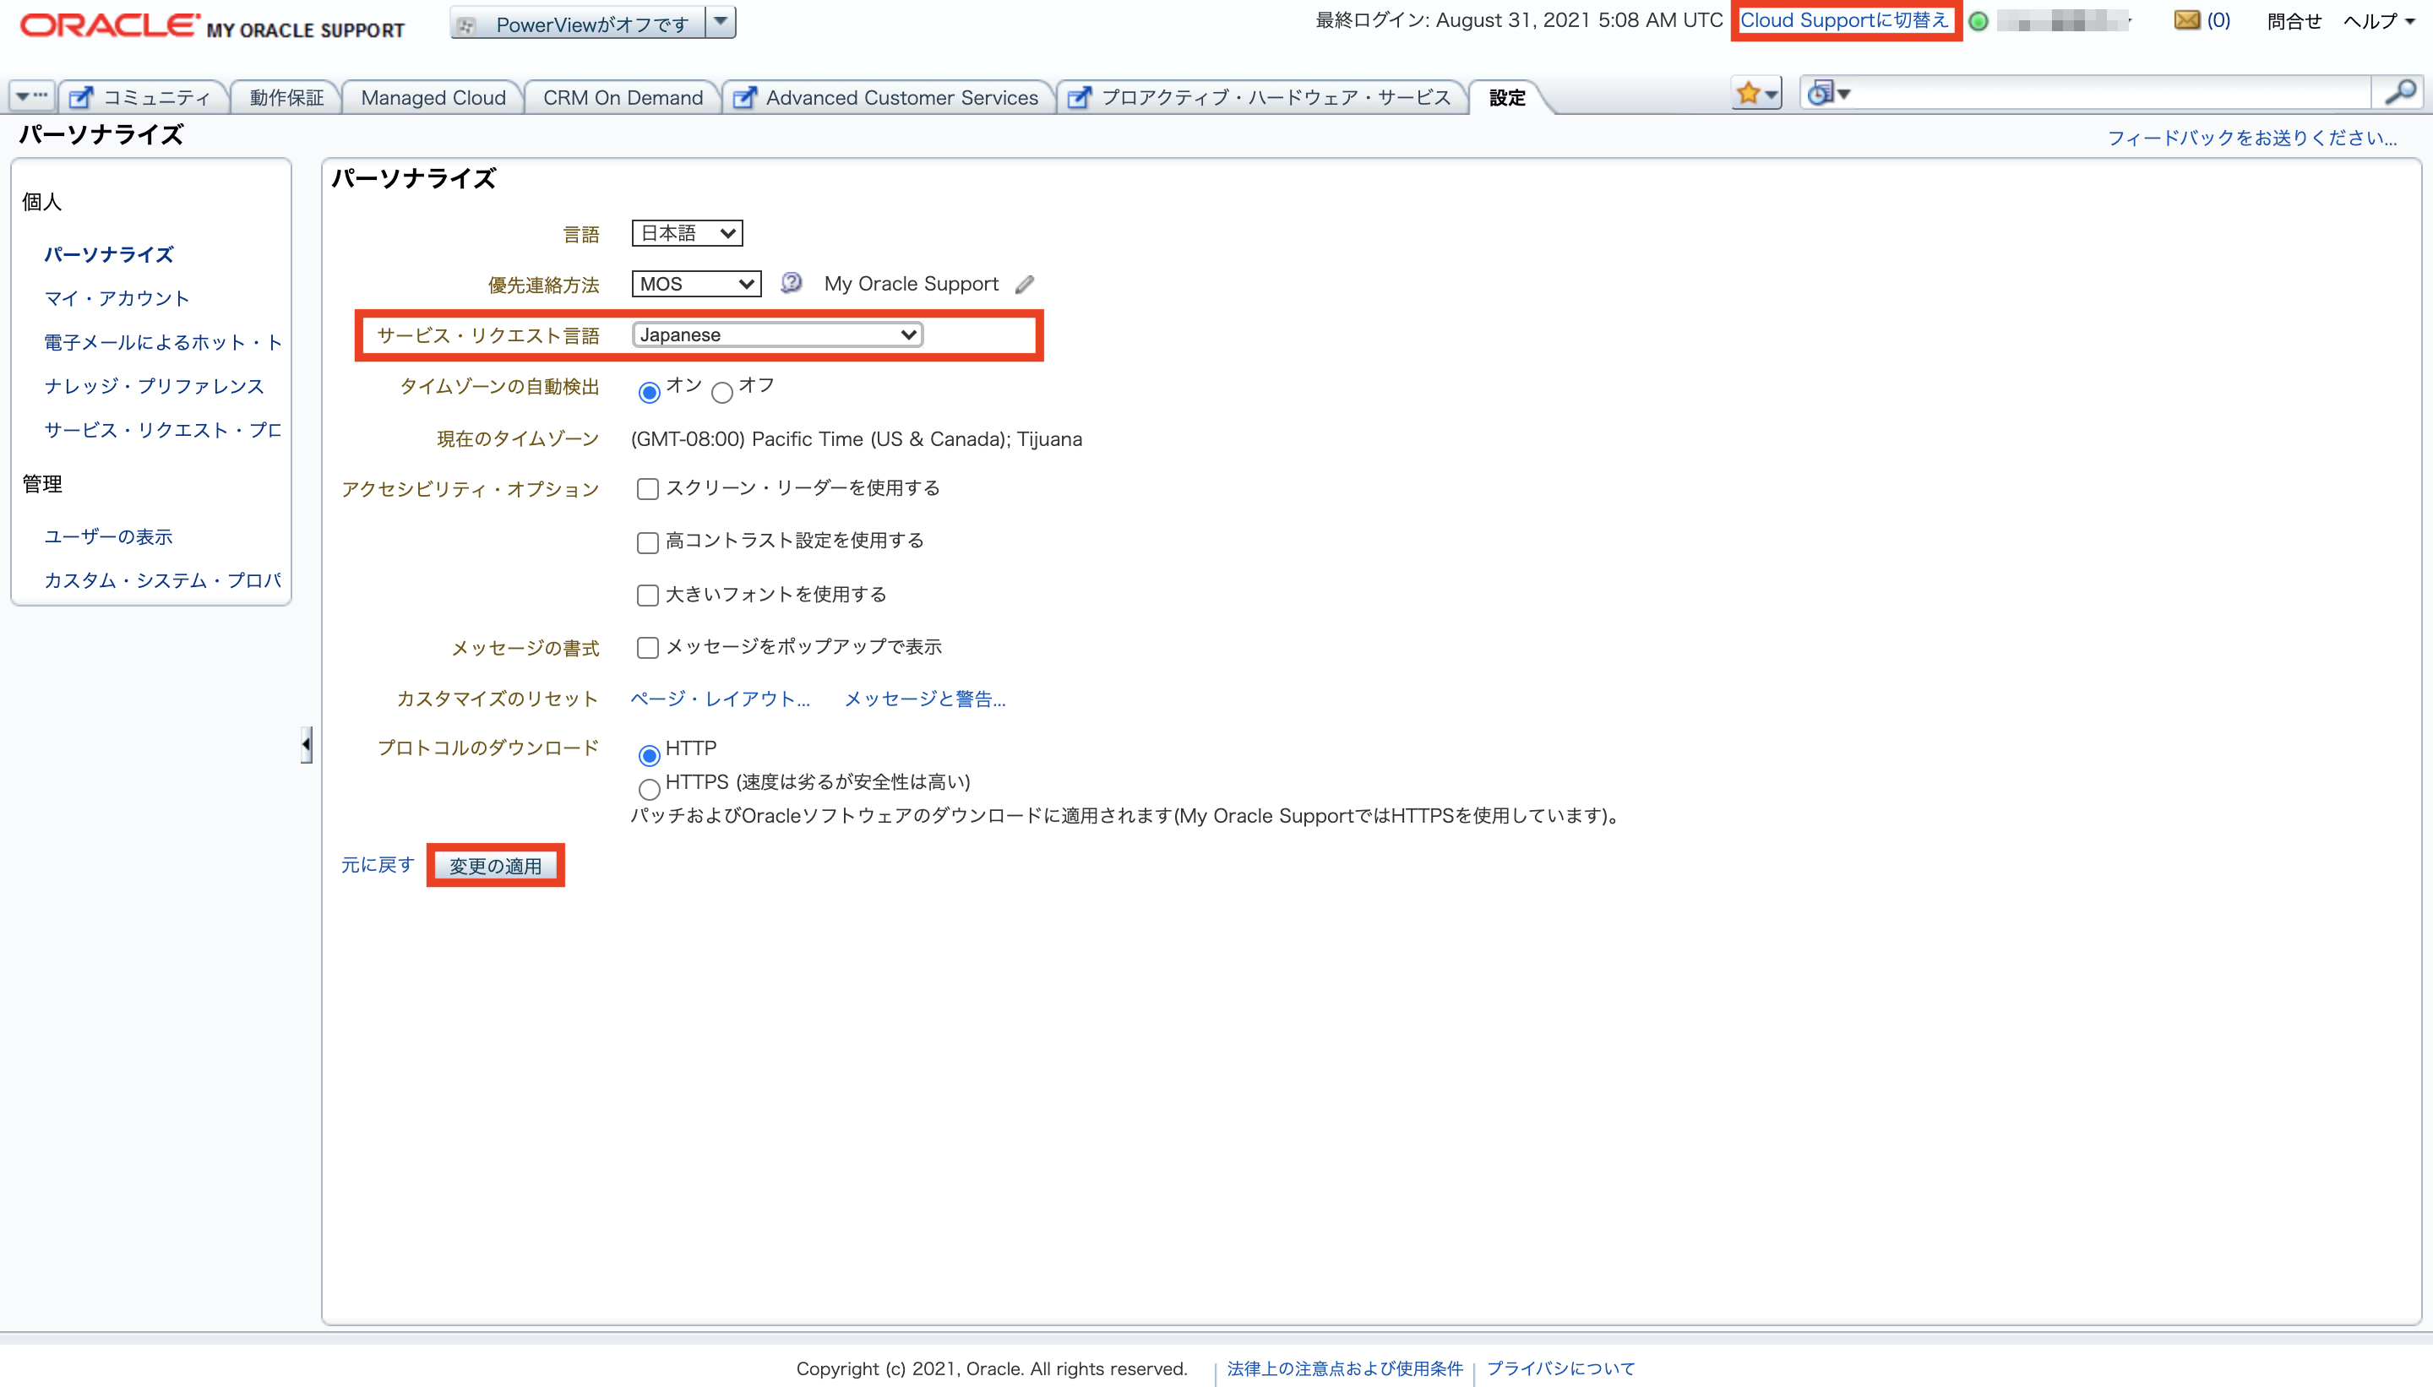2433x1387 pixels.
Task: Select HTTPS protocol download radio button
Action: click(x=648, y=782)
